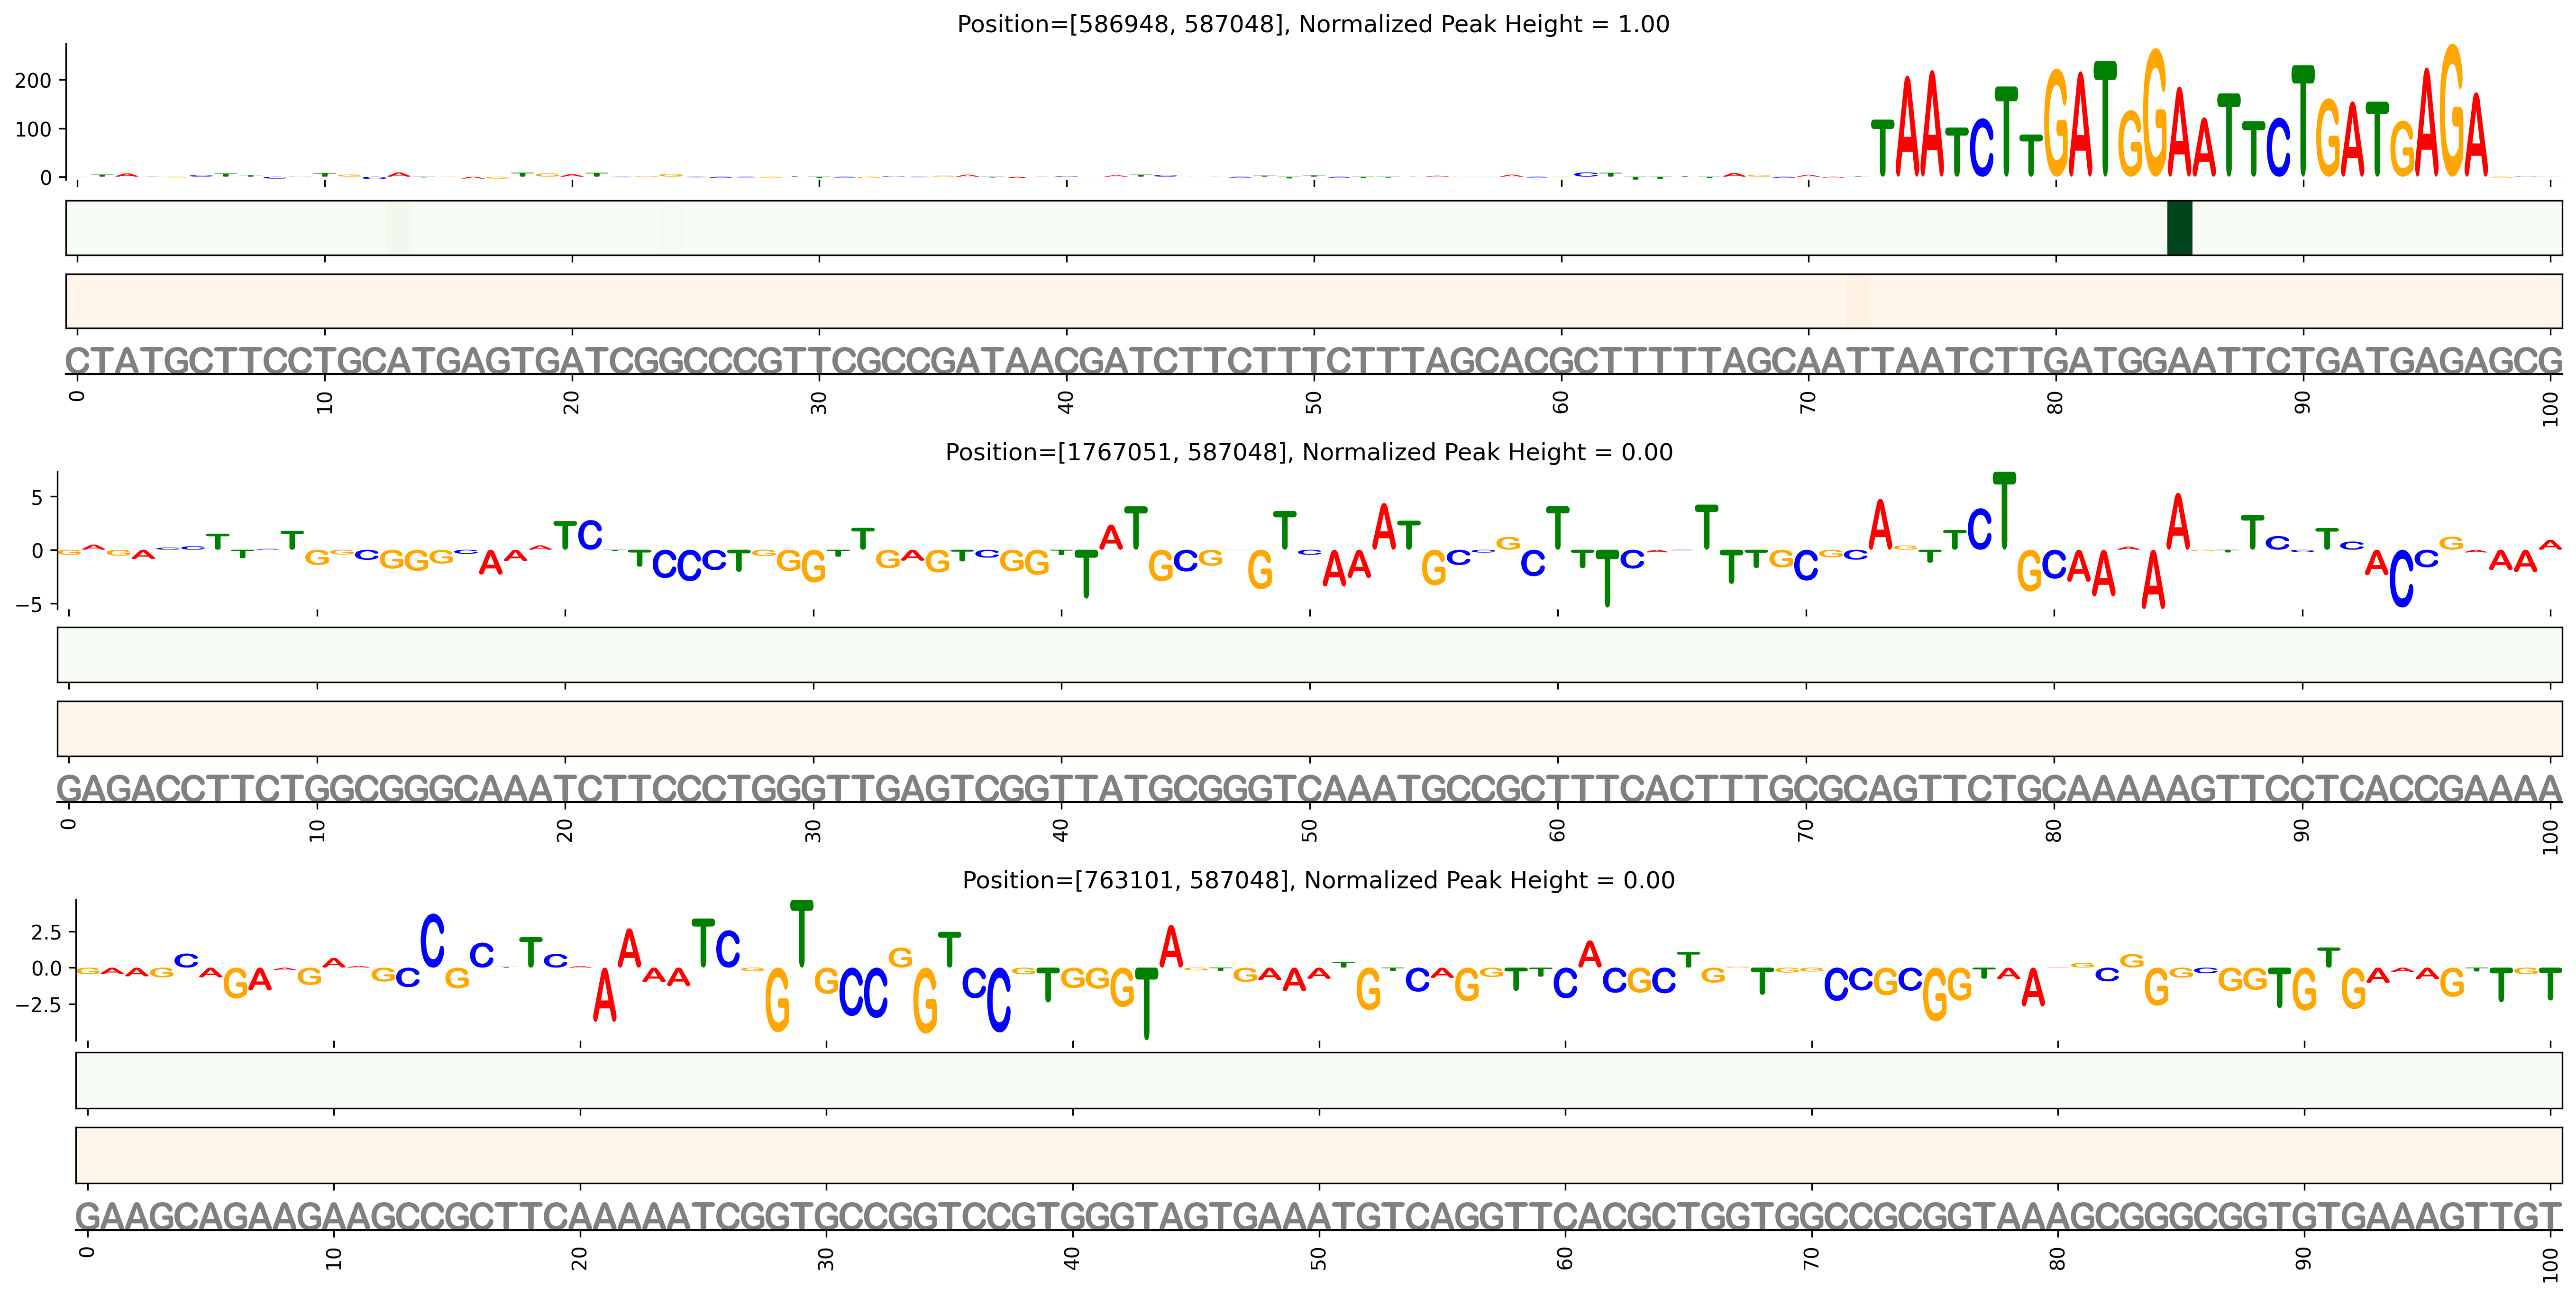Image resolution: width=2576 pixels, height=1296 pixels.
Task: Select y-axis tick label 200 in top panel
Action: [x=33, y=81]
